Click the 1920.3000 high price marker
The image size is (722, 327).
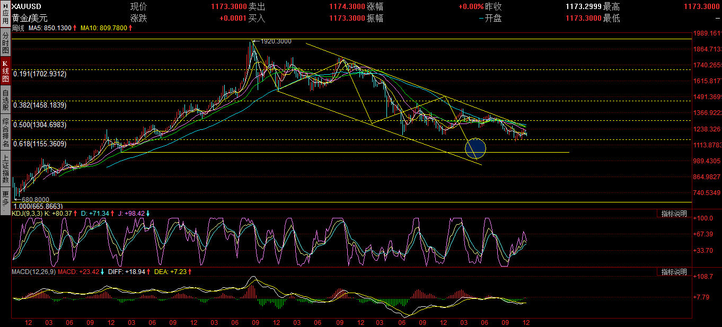click(x=276, y=41)
